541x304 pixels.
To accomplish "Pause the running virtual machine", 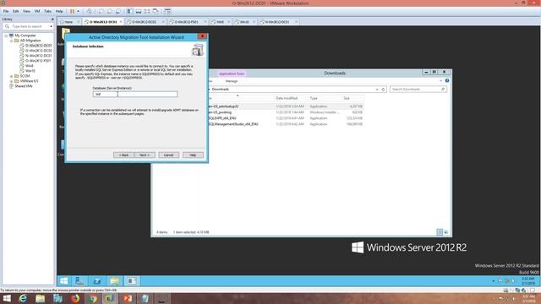I will (x=72, y=11).
